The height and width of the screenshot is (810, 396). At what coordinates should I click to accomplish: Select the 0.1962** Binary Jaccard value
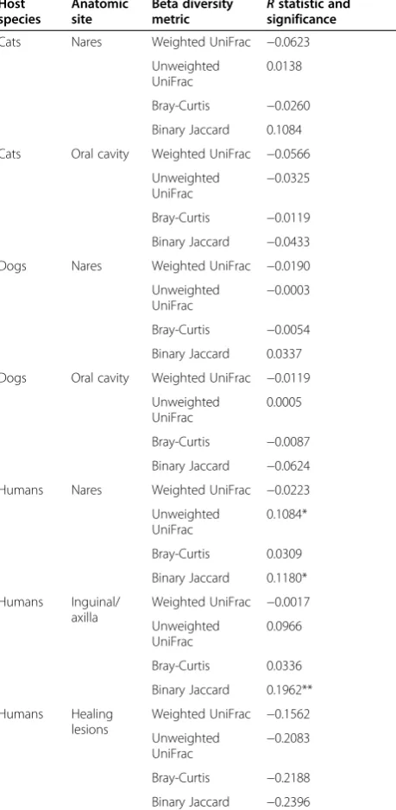click(290, 690)
